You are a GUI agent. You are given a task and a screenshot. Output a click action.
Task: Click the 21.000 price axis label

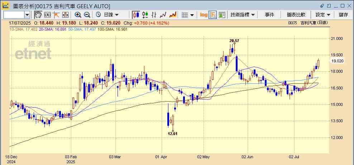click(337, 38)
